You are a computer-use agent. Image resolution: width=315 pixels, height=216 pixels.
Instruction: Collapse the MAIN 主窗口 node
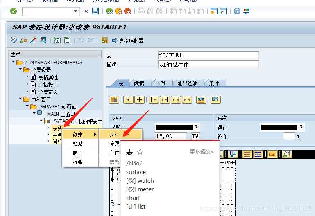tap(34, 113)
